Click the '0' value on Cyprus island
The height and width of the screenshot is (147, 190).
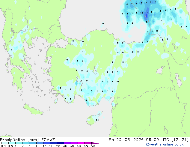[x=96, y=120]
